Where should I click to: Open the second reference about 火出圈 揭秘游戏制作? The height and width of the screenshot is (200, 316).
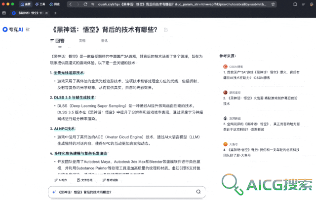click(260, 101)
